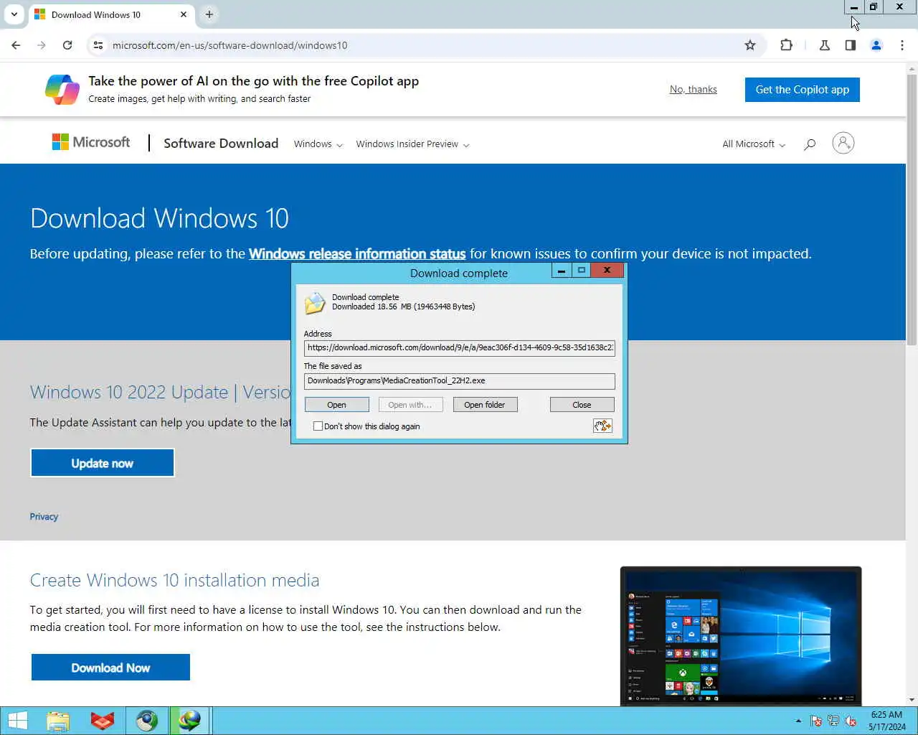This screenshot has height=735, width=918.
Task: Open new tab with plus button
Action: (209, 14)
